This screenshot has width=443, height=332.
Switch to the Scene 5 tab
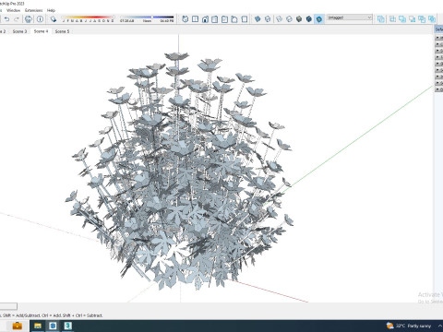(x=62, y=31)
